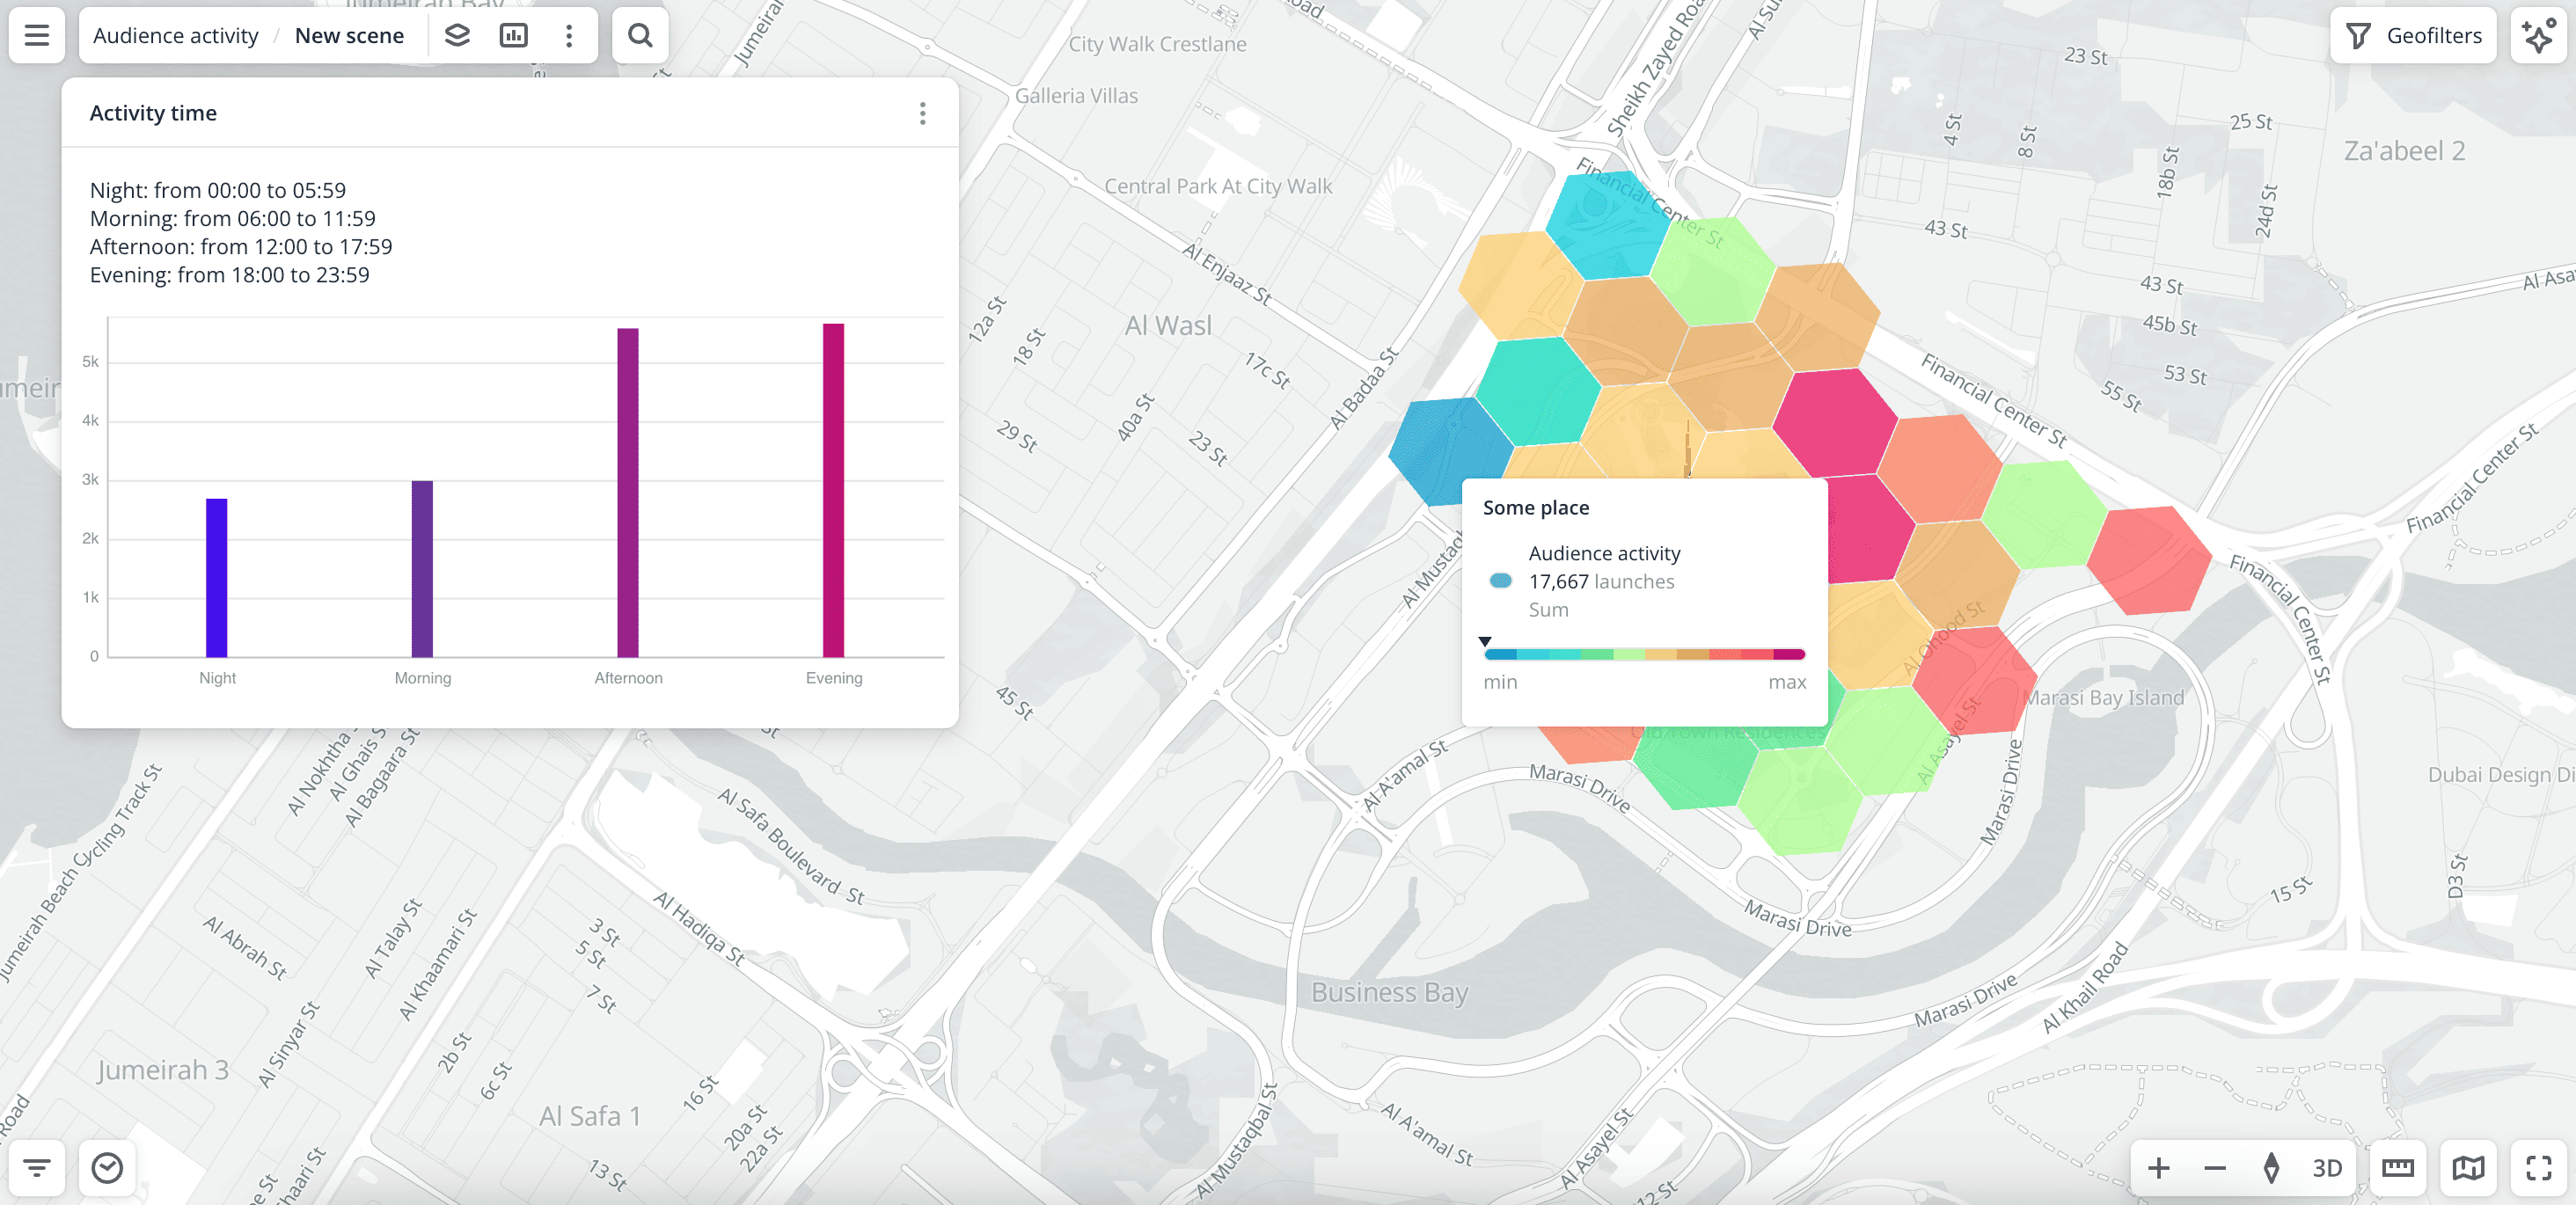
Task: Open the time settings clock icon
Action: pos(108,1168)
